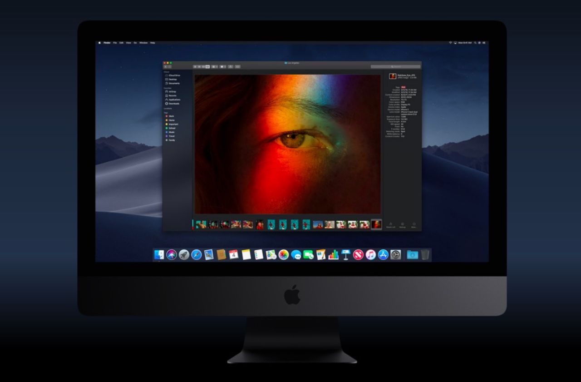This screenshot has width=581, height=382.
Task: Open the File menu
Action: (115, 42)
